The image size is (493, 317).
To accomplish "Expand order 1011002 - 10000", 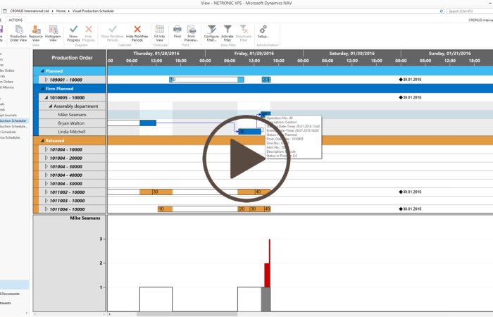I will point(46,192).
